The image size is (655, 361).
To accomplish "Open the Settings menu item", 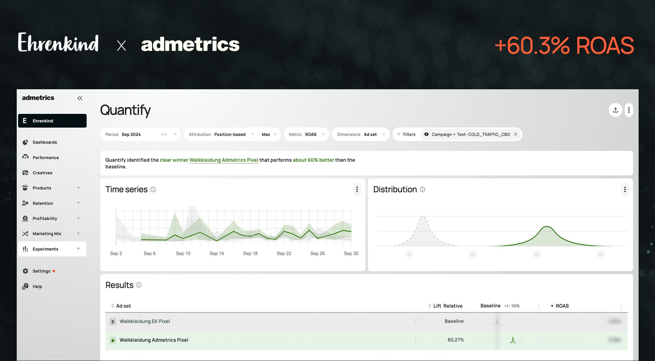I will pyautogui.click(x=41, y=271).
